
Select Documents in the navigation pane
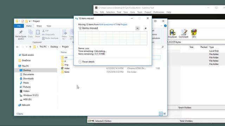(x=27, y=74)
